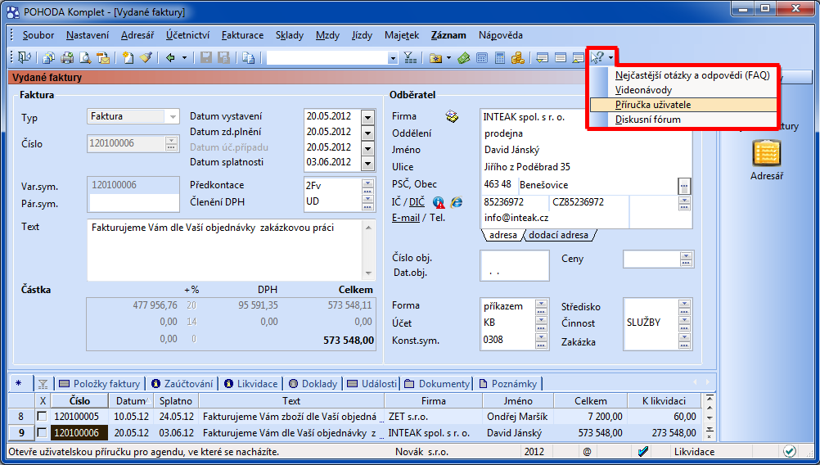The image size is (820, 465).
Task: Open the dropdown arrow beside the back arrow
Action: pos(184,57)
